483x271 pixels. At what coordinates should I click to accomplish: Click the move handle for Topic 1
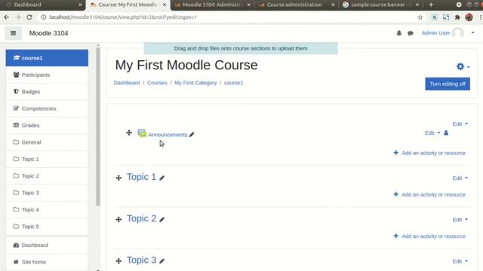tap(118, 178)
